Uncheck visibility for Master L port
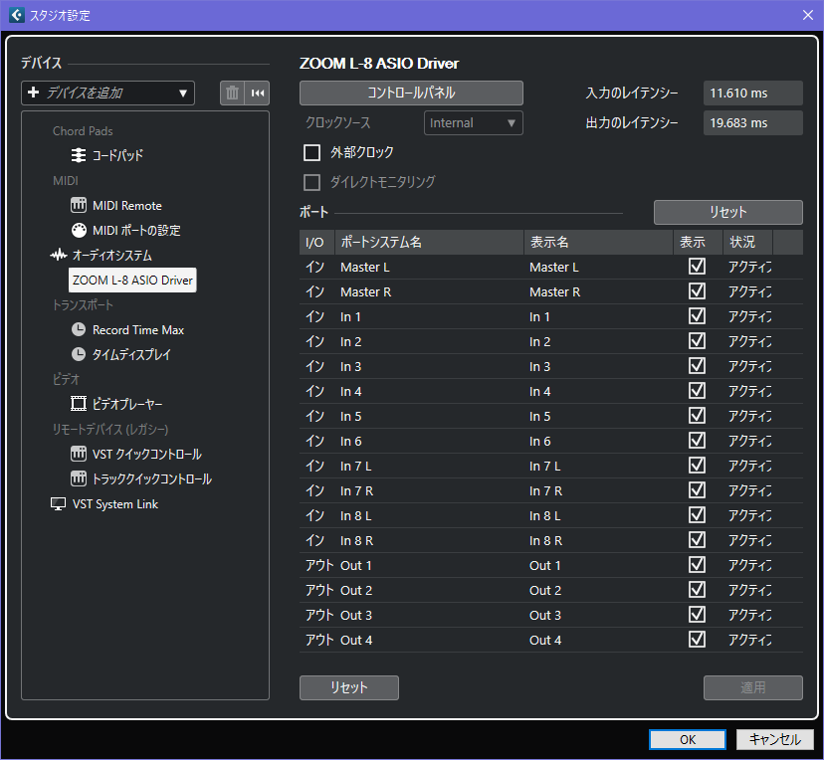824x760 pixels. (697, 267)
